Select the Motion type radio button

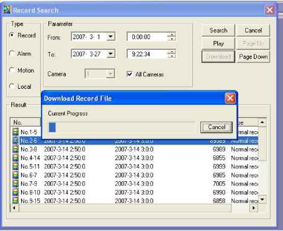(12, 70)
